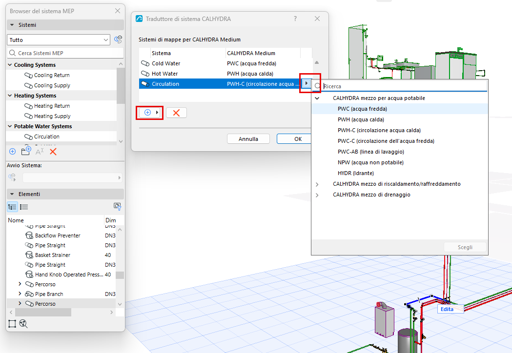Click the selection frame icon at panel bottom
Screen dimensions: 512x353
[12, 324]
